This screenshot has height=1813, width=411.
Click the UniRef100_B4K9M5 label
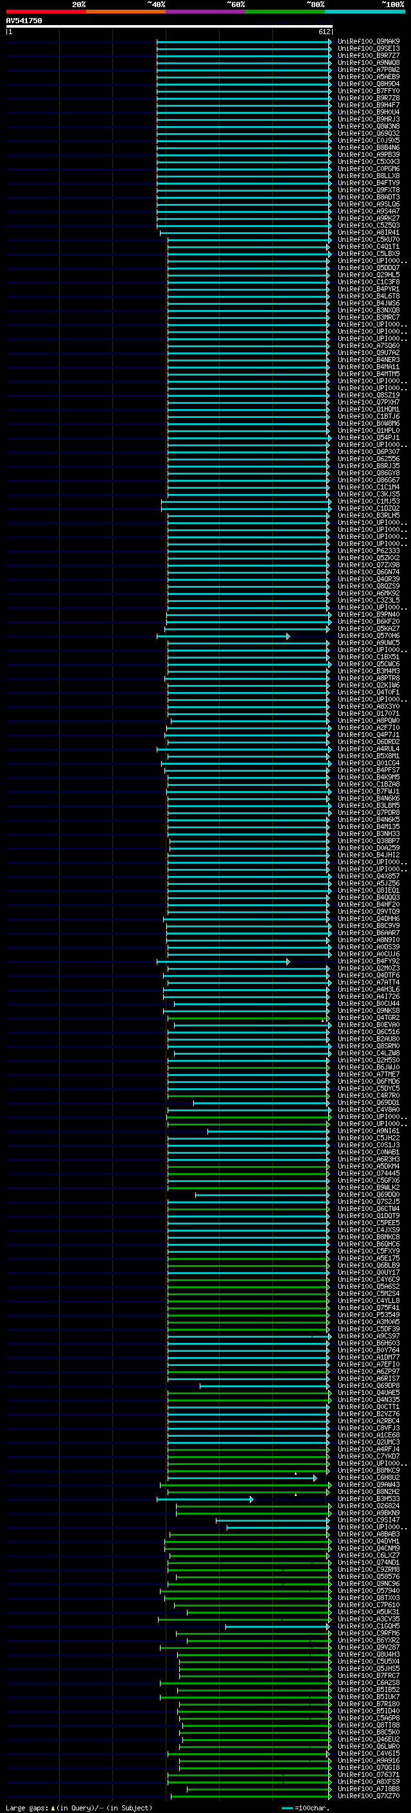point(369,777)
